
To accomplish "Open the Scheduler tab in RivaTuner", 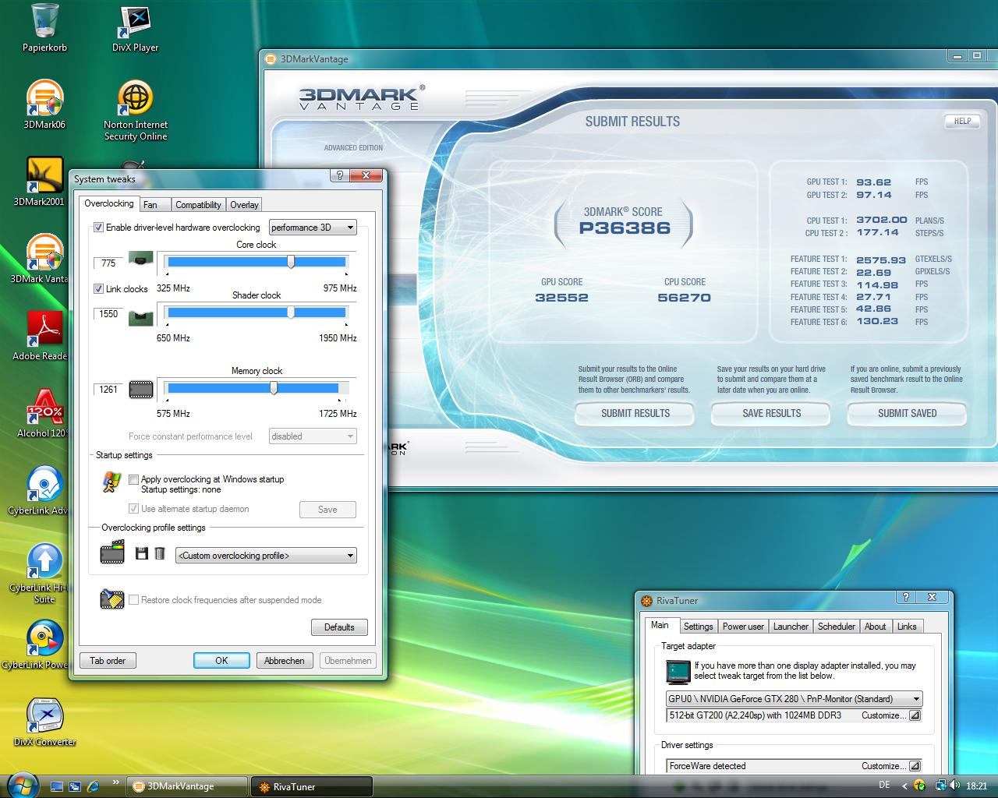I will (x=837, y=627).
